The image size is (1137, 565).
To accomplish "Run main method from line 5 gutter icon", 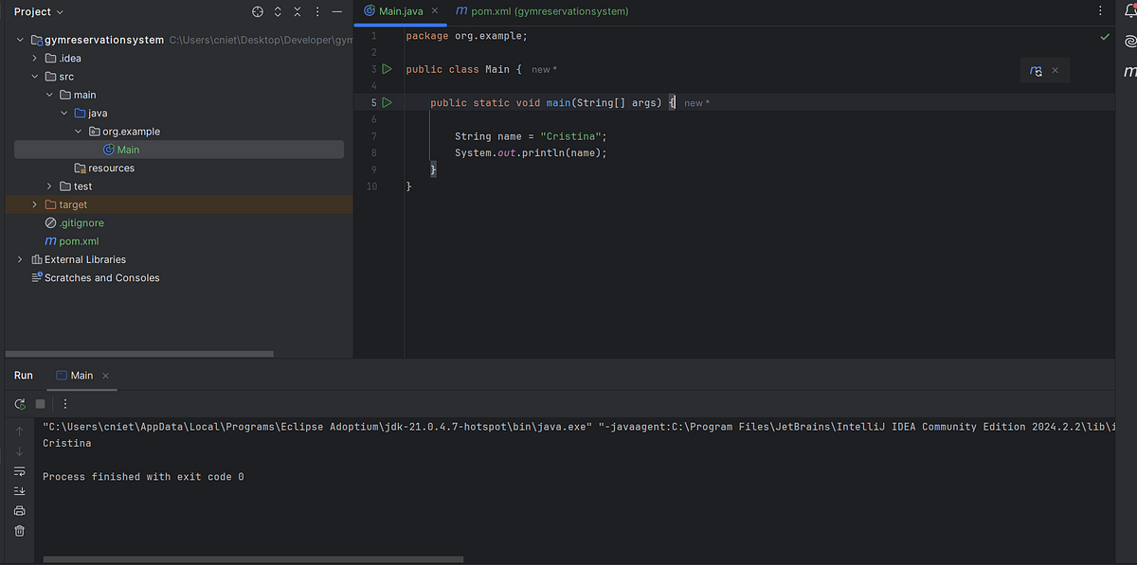I will (387, 102).
